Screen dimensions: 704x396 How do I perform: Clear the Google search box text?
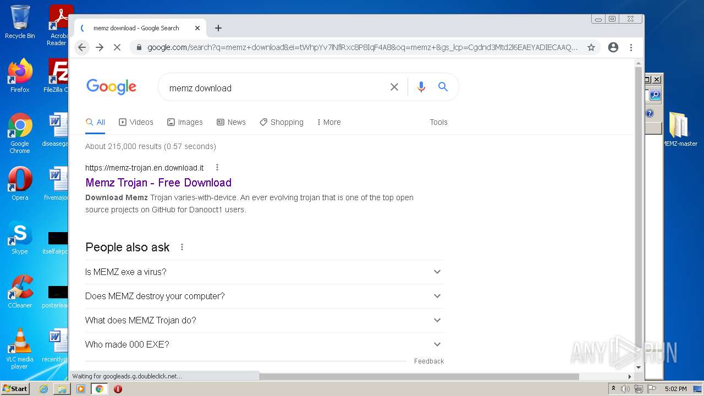[x=394, y=87]
